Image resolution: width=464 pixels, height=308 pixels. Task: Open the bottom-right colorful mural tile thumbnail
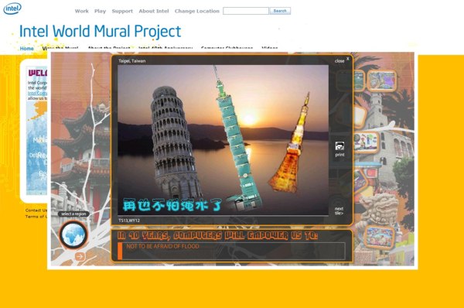pos(380,237)
